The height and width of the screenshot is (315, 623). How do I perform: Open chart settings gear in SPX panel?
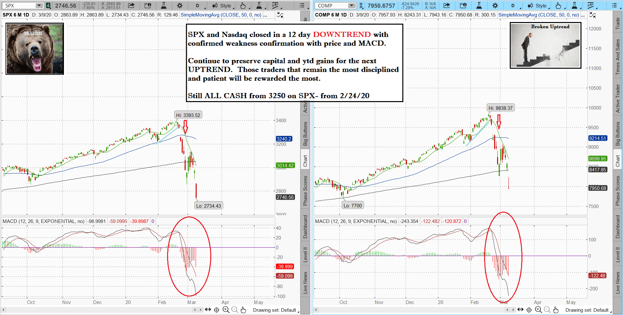[179, 6]
